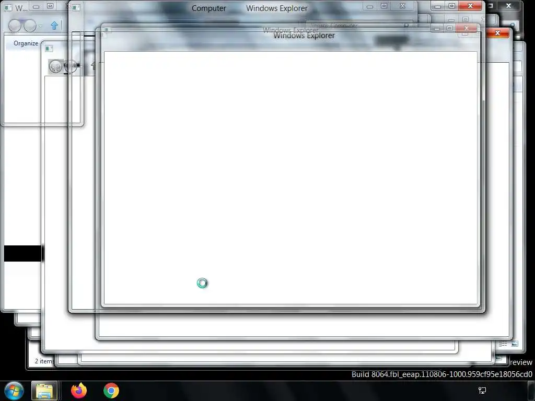Open the network icon in the system tray

[x=482, y=391]
